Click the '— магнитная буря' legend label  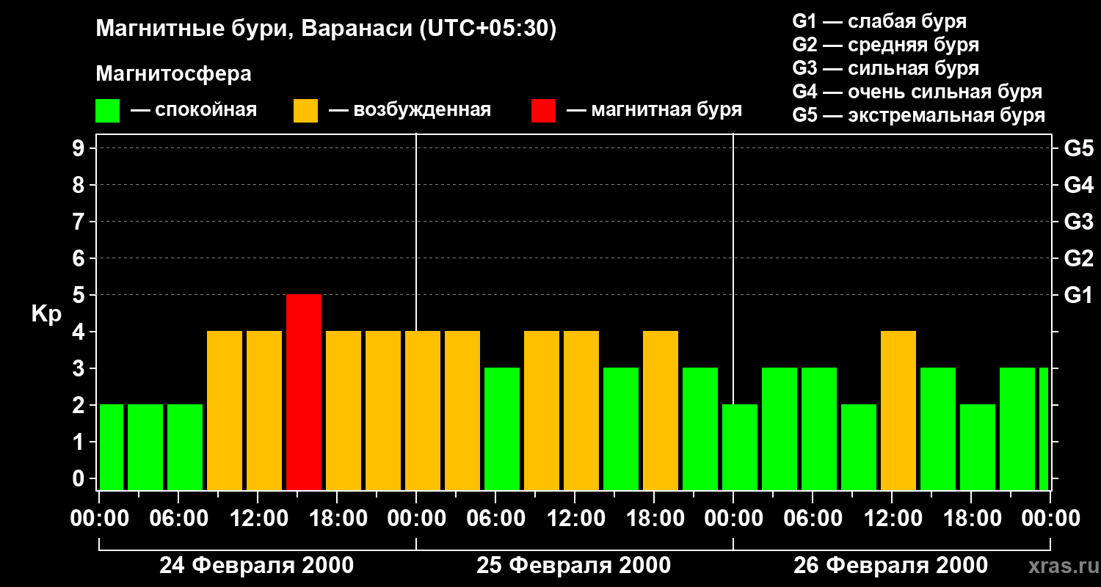[655, 110]
